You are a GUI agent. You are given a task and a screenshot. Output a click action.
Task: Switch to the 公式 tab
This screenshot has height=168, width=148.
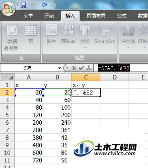click(x=122, y=16)
